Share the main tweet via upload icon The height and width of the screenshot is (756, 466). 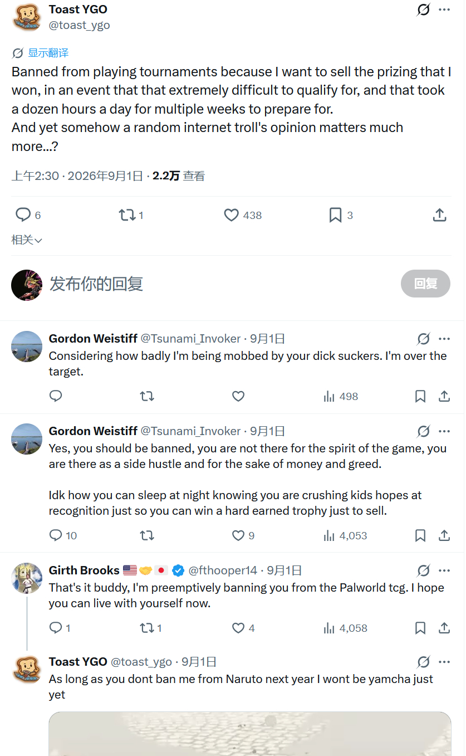440,215
